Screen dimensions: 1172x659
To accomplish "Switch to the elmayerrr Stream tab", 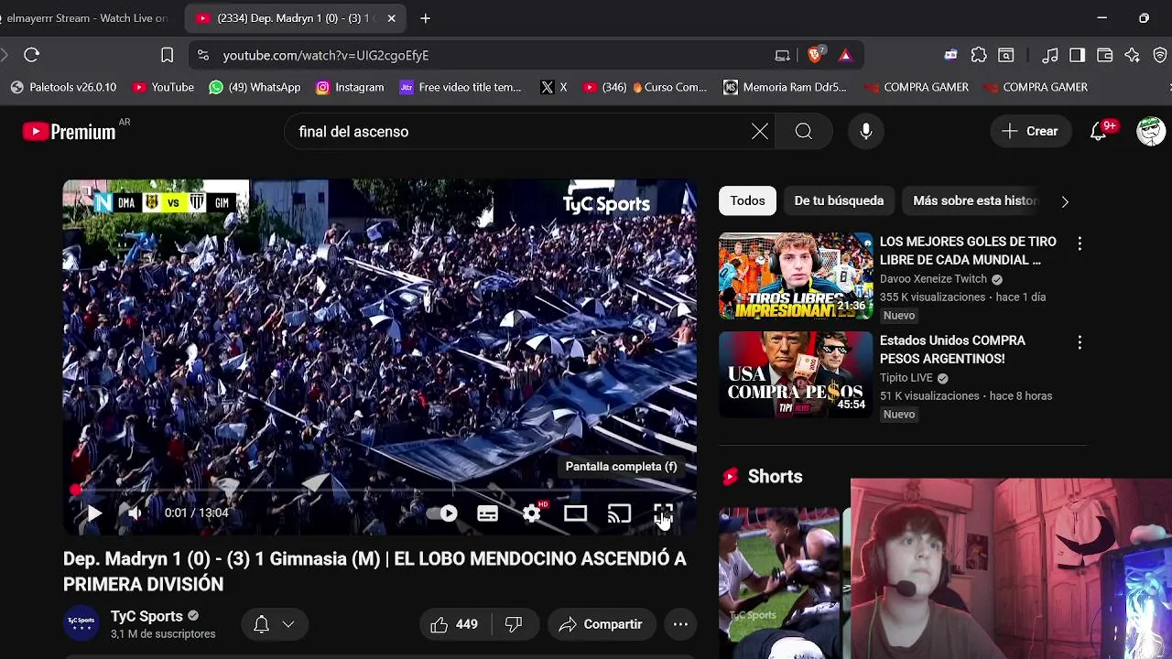I will (88, 18).
